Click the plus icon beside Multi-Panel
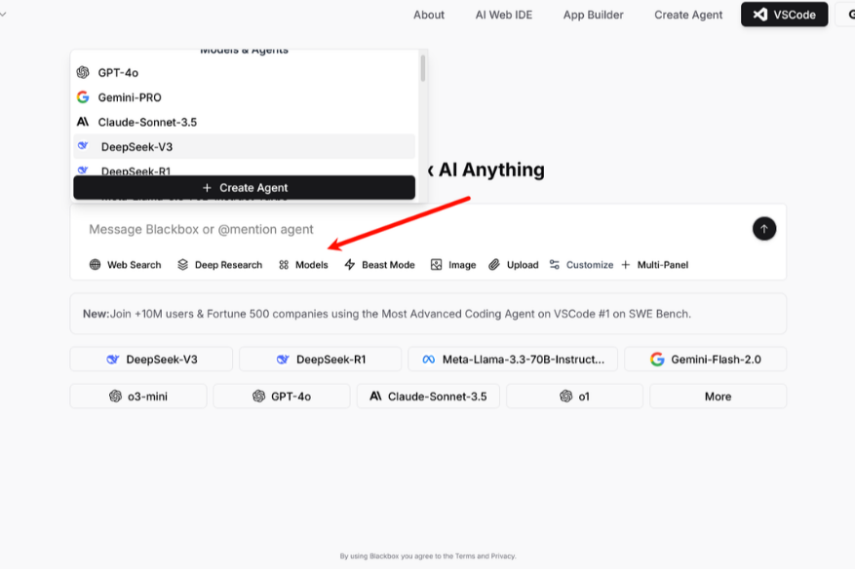Viewport: 855px width, 569px height. coord(626,265)
